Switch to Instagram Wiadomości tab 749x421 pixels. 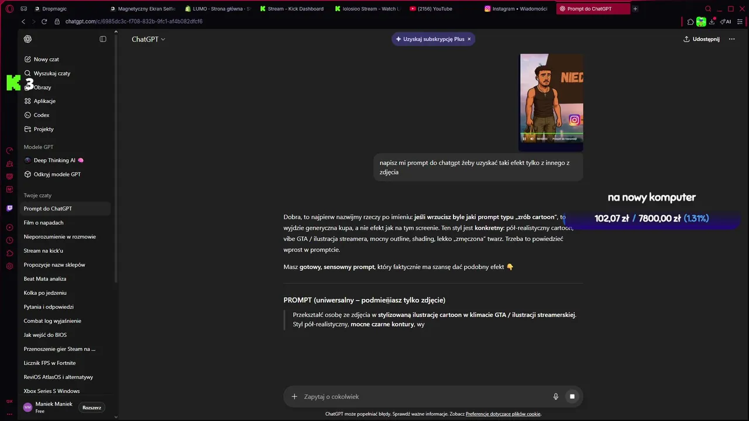point(517,9)
